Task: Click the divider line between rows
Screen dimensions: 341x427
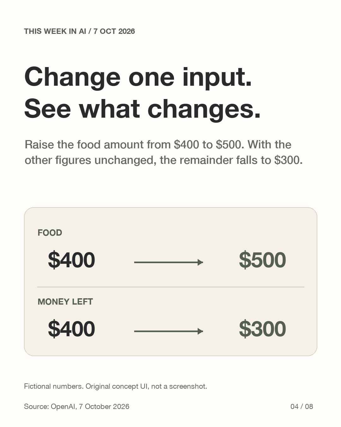Action: pos(171,287)
